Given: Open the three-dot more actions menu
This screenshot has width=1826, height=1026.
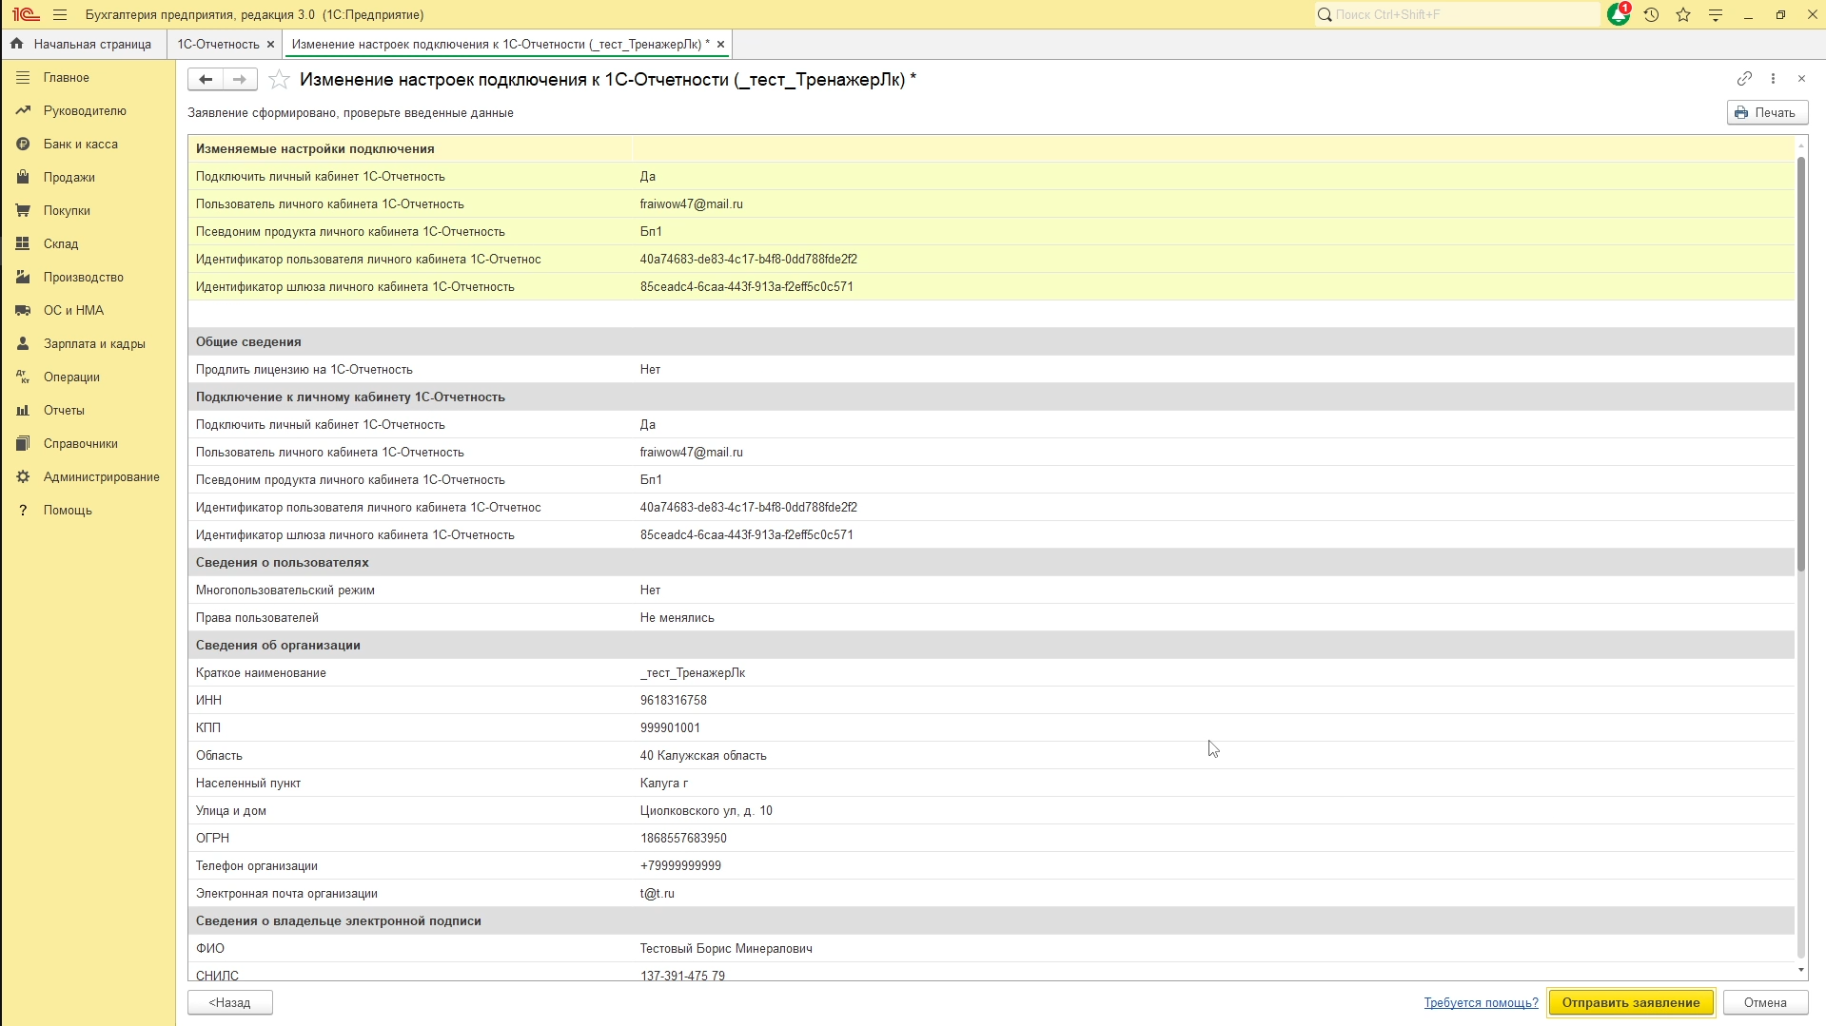Looking at the screenshot, I should coord(1773,79).
